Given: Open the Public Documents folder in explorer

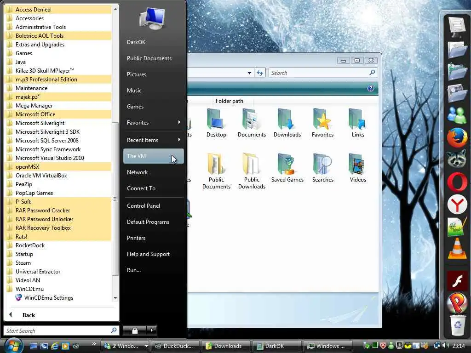Looking at the screenshot, I should pyautogui.click(x=216, y=171).
